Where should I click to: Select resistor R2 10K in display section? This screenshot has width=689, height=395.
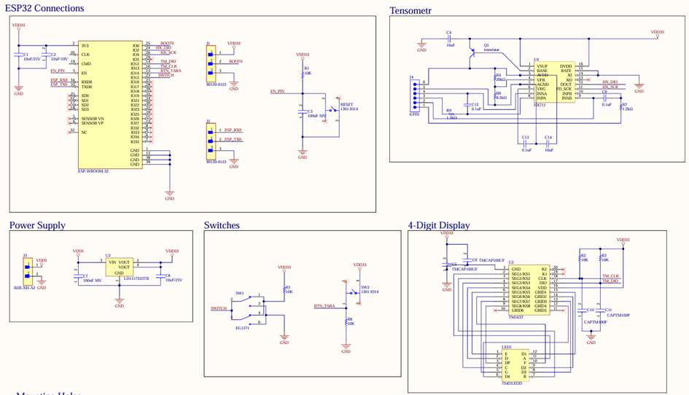[x=581, y=257]
